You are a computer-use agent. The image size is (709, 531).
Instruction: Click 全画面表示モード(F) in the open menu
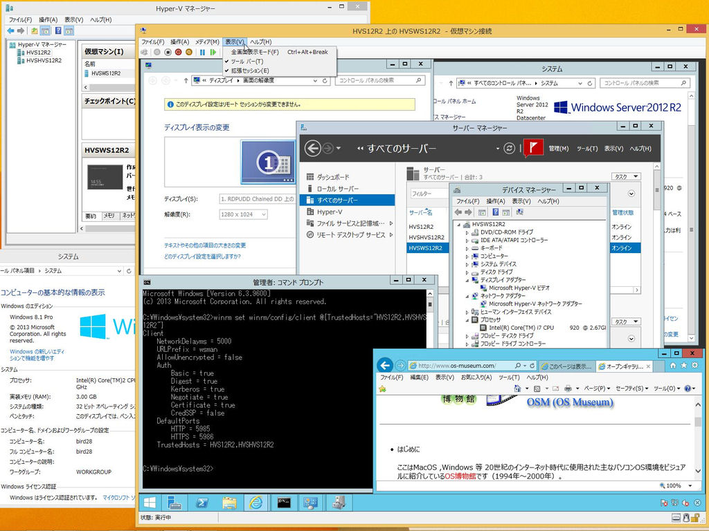tap(280, 52)
